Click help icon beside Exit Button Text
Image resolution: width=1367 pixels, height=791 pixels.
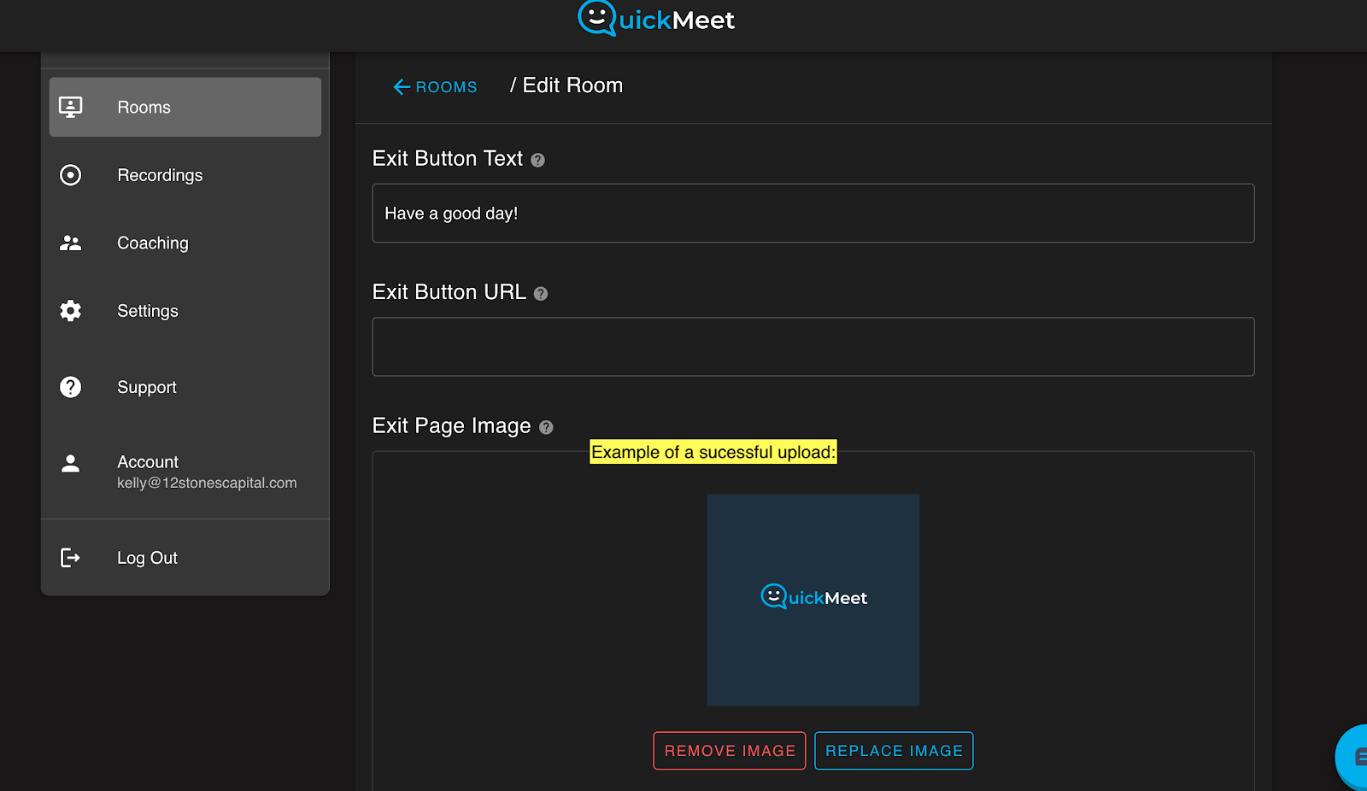click(537, 160)
